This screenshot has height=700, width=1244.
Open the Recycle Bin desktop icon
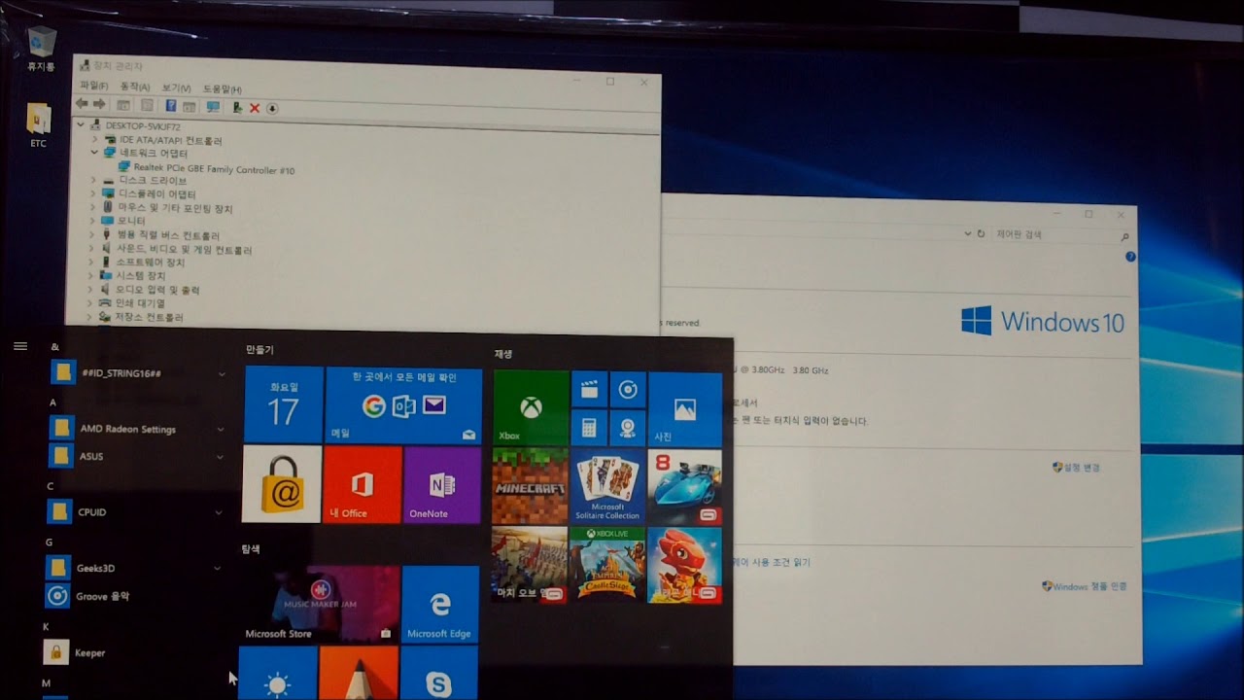coord(41,49)
